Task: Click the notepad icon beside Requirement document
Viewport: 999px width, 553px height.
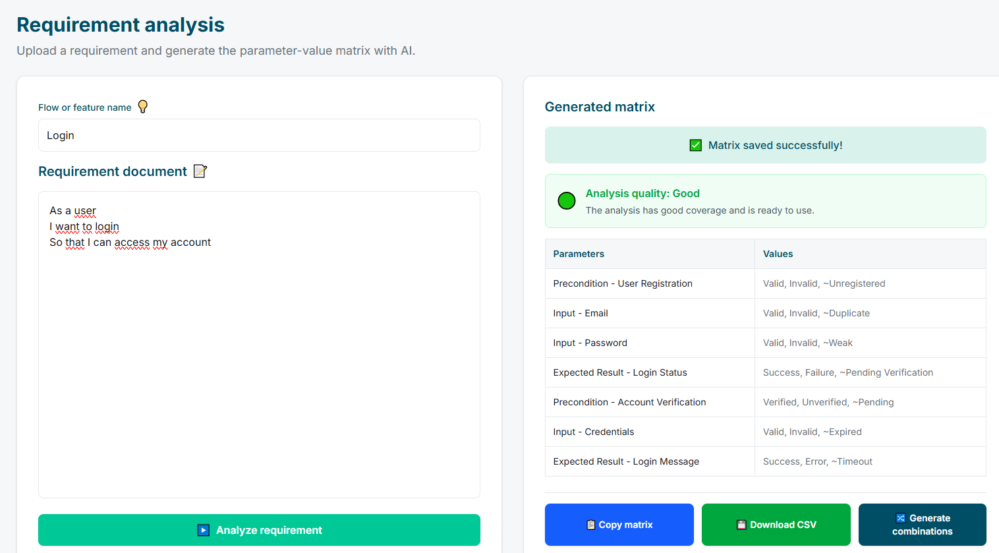Action: (200, 171)
